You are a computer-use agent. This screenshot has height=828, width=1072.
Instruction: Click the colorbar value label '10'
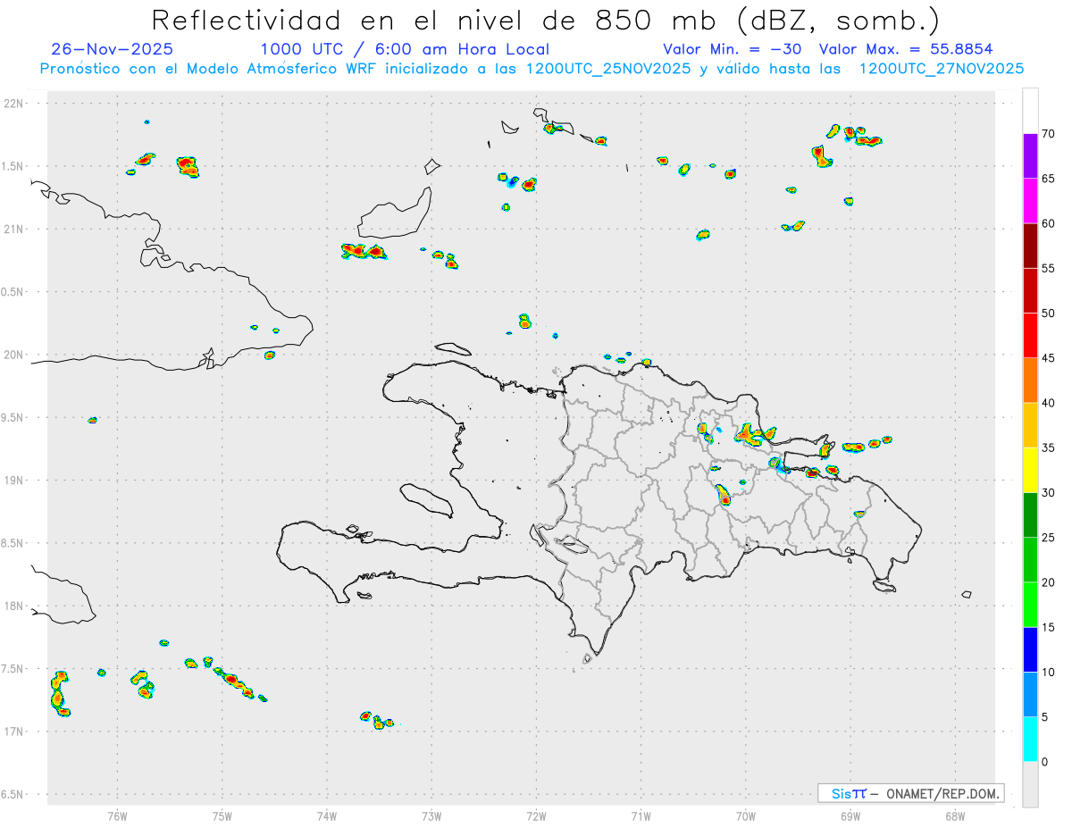click(x=1049, y=673)
